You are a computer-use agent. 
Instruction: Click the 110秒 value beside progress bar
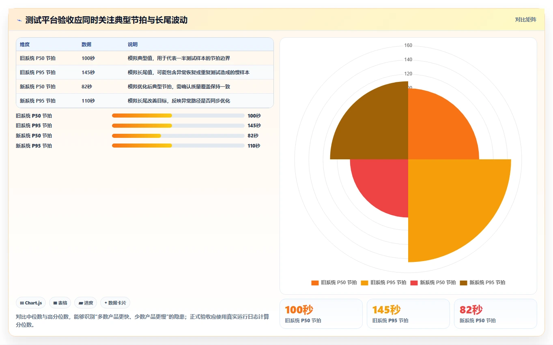[254, 146]
